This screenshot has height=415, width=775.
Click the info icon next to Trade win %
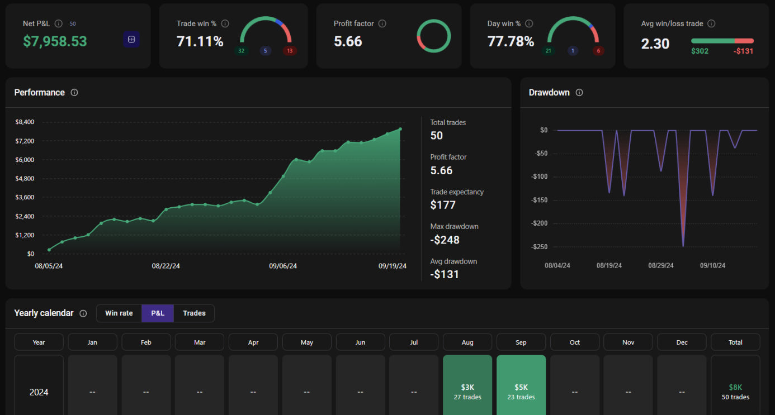pos(225,23)
